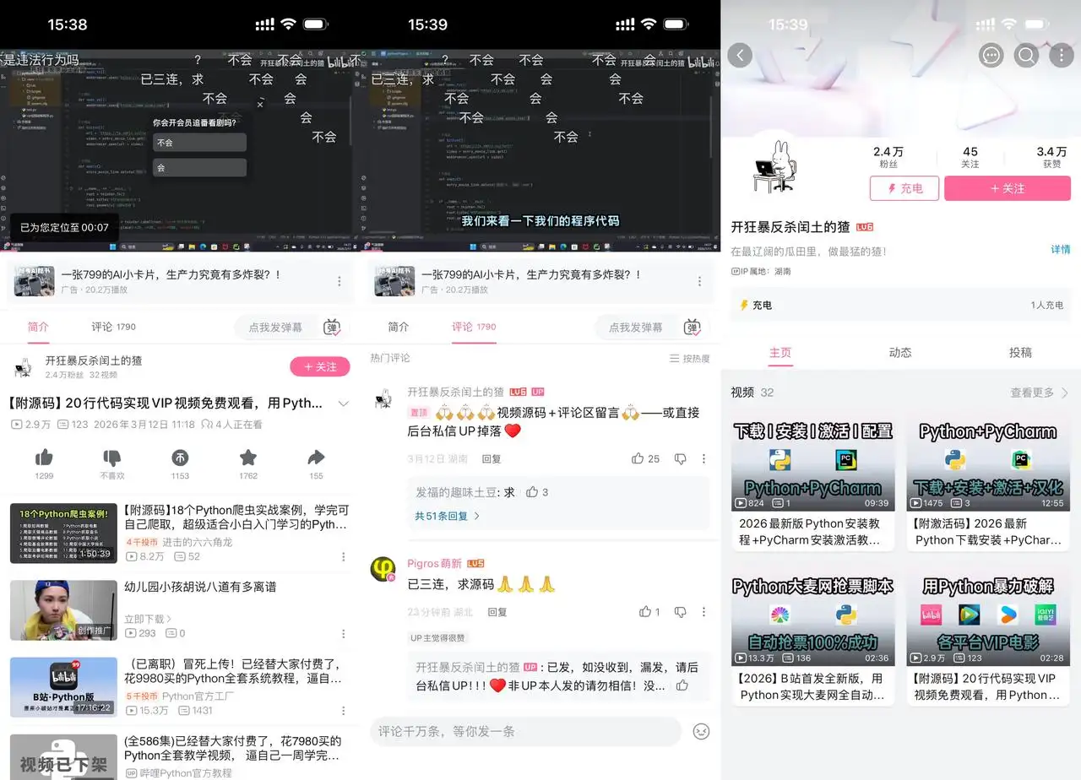Tap 点我发弹幕 field on left video page
The image size is (1081, 780).
click(x=275, y=328)
